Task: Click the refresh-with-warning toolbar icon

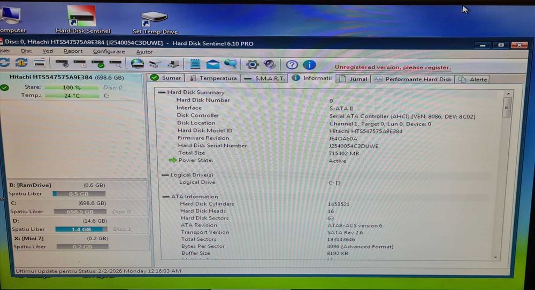Action: pos(21,62)
